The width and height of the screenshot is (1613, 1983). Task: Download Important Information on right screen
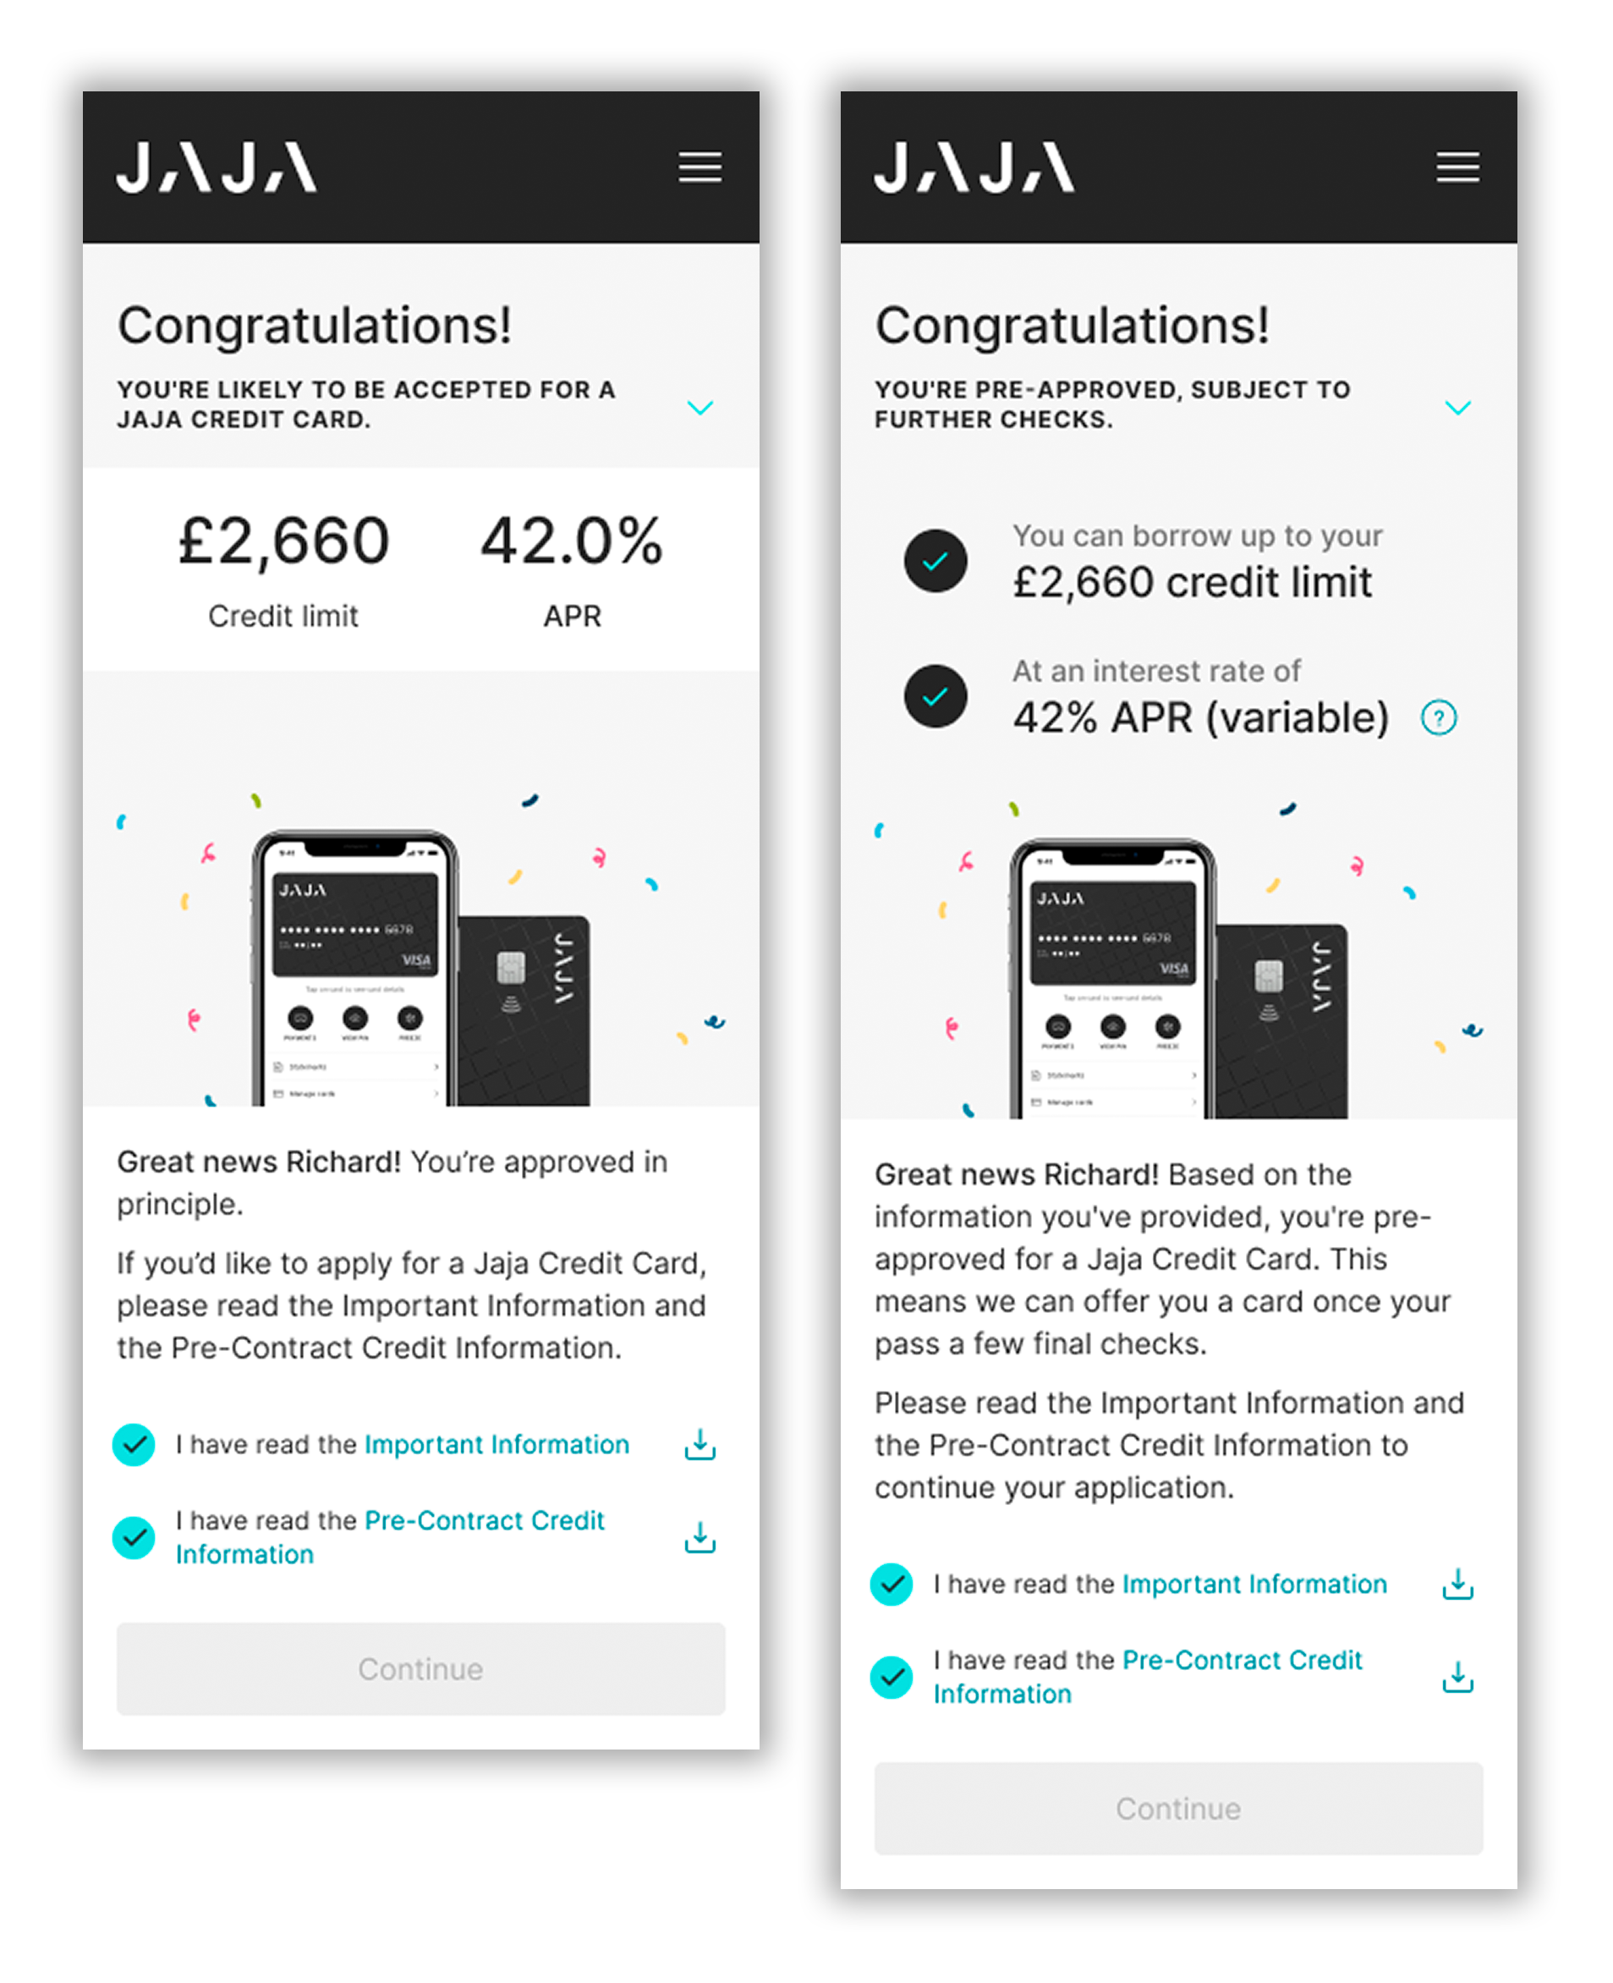1457,1584
